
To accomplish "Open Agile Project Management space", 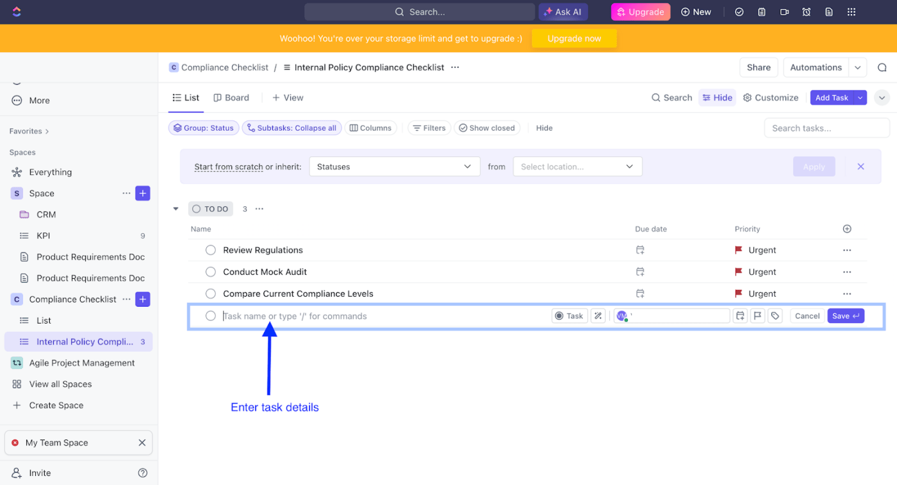I will [x=81, y=363].
